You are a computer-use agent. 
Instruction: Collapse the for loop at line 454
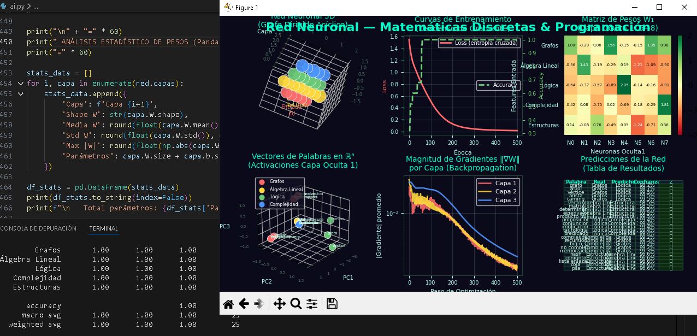(21, 84)
